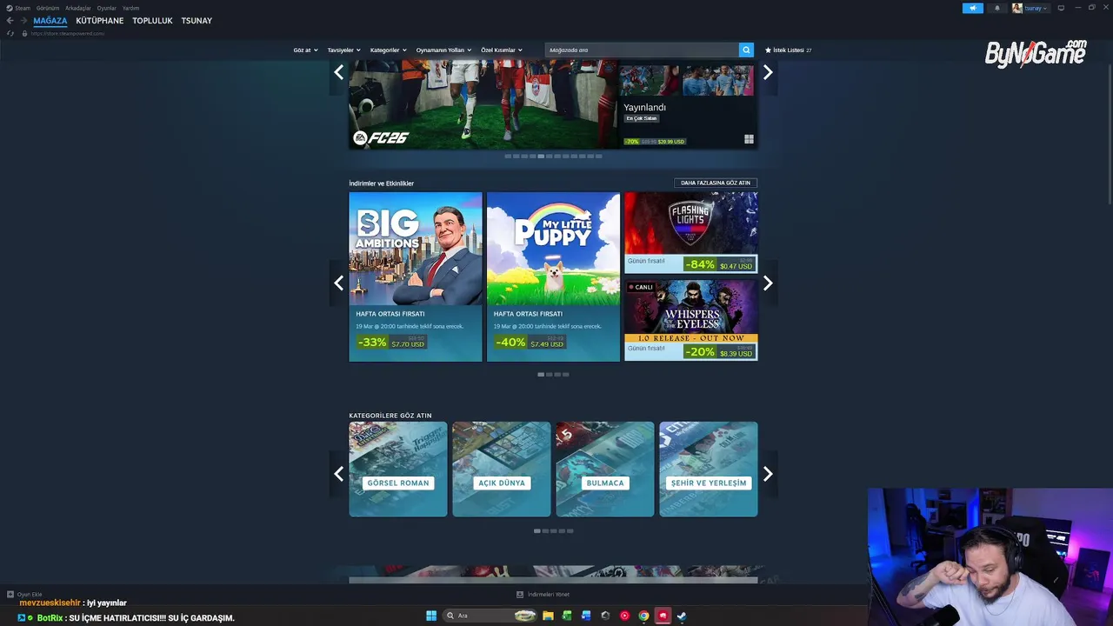Open the Oyunlar menu
Screen dimensions: 1113x626
tap(106, 8)
